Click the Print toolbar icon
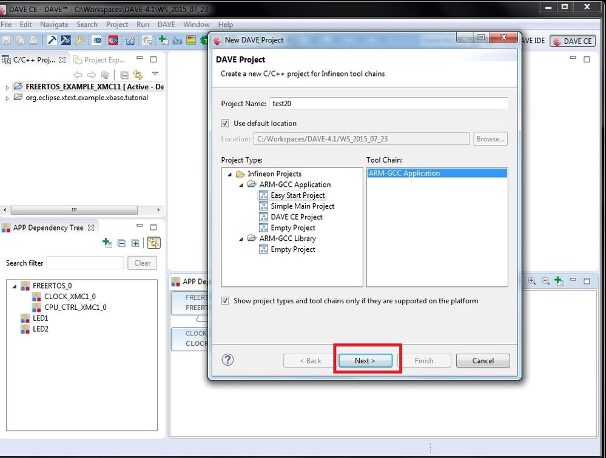The width and height of the screenshot is (606, 458). click(x=33, y=40)
